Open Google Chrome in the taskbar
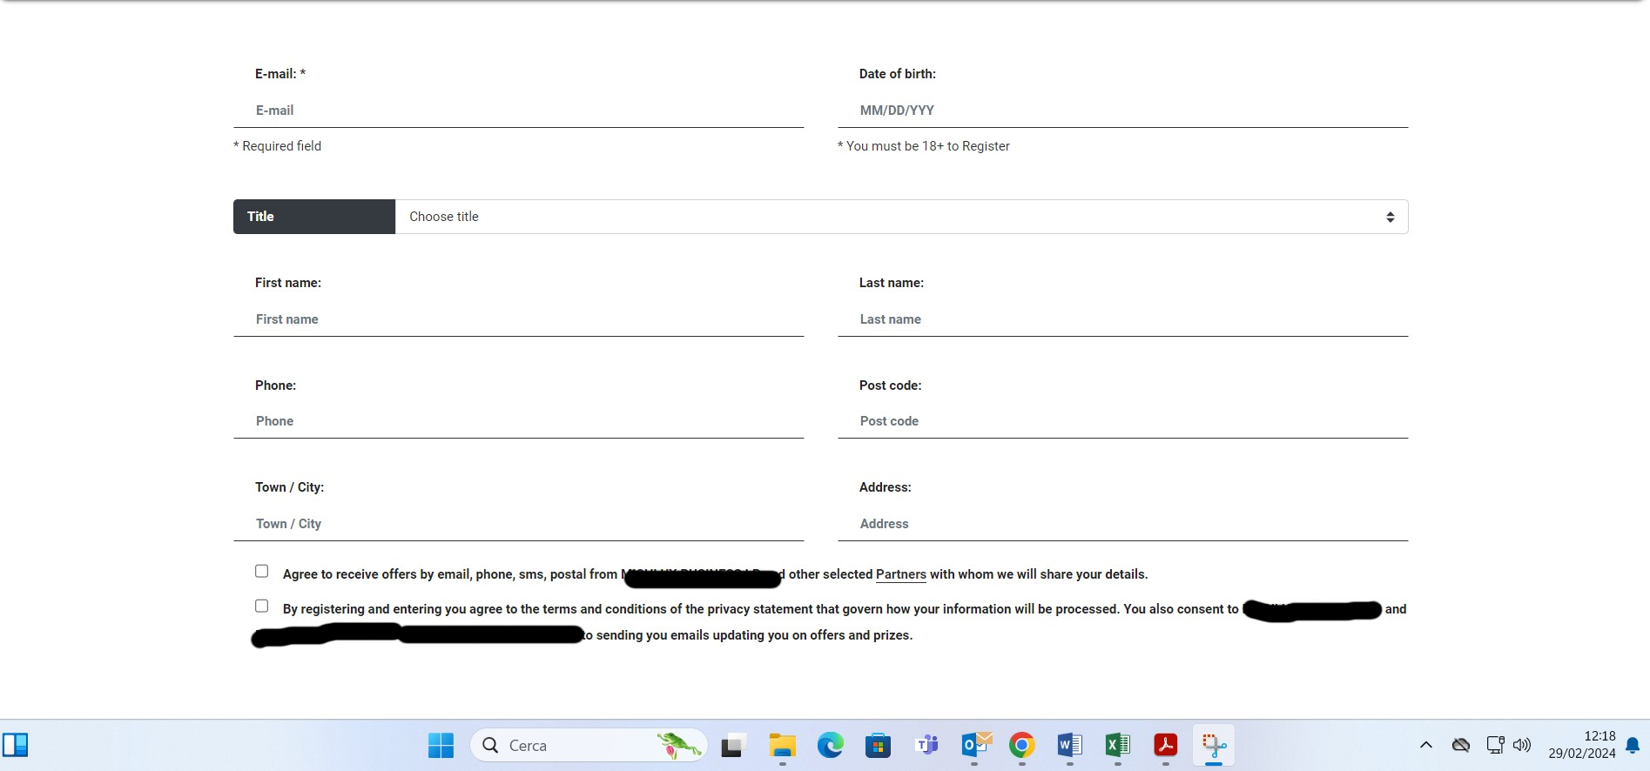 coord(1021,746)
